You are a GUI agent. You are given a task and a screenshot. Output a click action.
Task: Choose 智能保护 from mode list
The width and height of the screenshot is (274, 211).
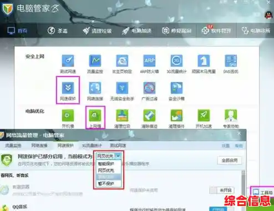[x=106, y=164]
